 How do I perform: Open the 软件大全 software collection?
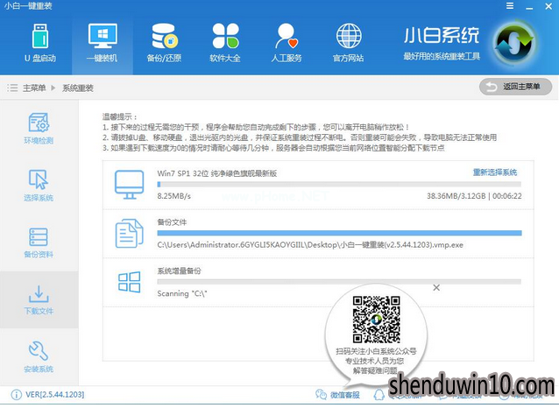[x=225, y=43]
